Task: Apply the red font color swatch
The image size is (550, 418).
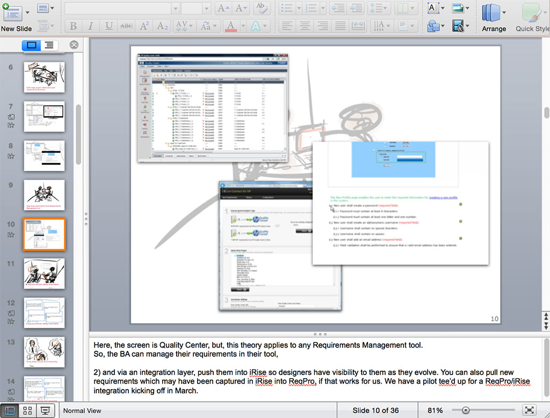Action: pos(231,26)
